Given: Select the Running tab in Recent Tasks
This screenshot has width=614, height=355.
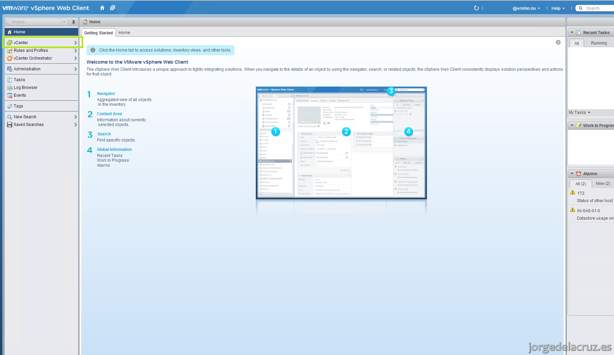Looking at the screenshot, I should [x=599, y=43].
